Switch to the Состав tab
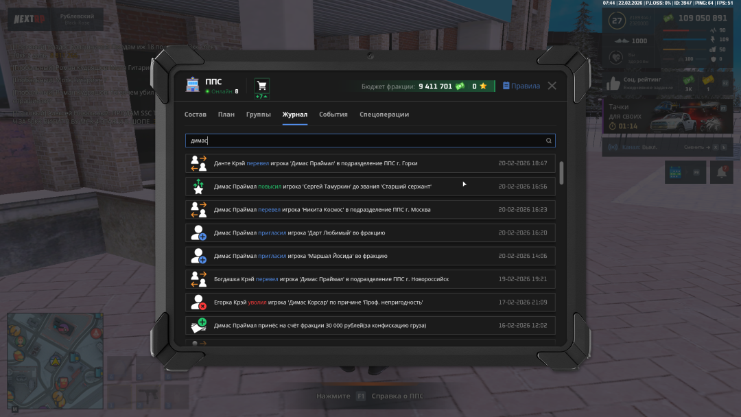The image size is (741, 417). (196, 114)
